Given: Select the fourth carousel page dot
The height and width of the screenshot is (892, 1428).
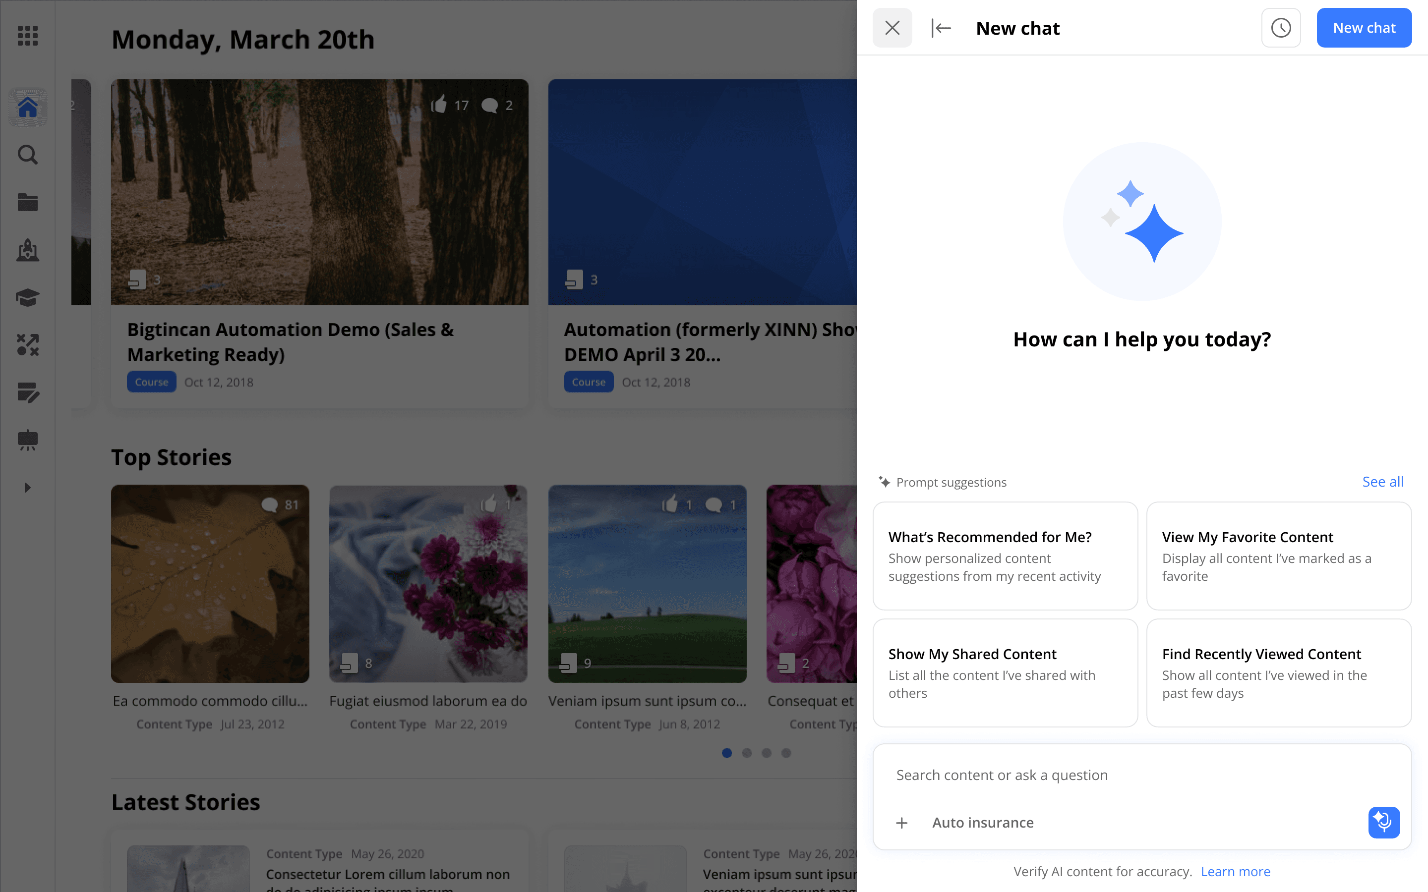Looking at the screenshot, I should [x=786, y=753].
